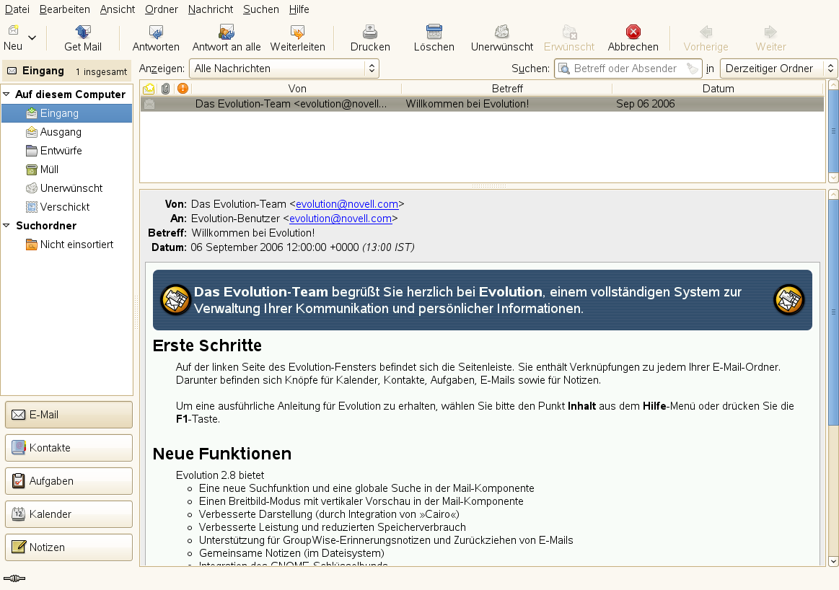The width and height of the screenshot is (839, 590).
Task: Sort messages by the Betreff column
Action: [x=506, y=88]
